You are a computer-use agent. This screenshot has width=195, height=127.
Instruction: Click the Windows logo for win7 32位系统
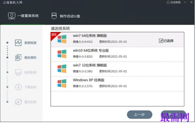click(62, 69)
